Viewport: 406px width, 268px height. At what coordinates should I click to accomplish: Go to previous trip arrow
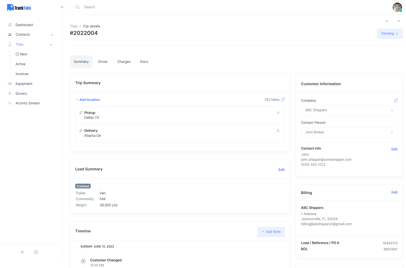coord(387,21)
